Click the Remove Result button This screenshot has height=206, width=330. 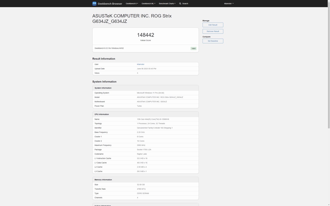[213, 31]
